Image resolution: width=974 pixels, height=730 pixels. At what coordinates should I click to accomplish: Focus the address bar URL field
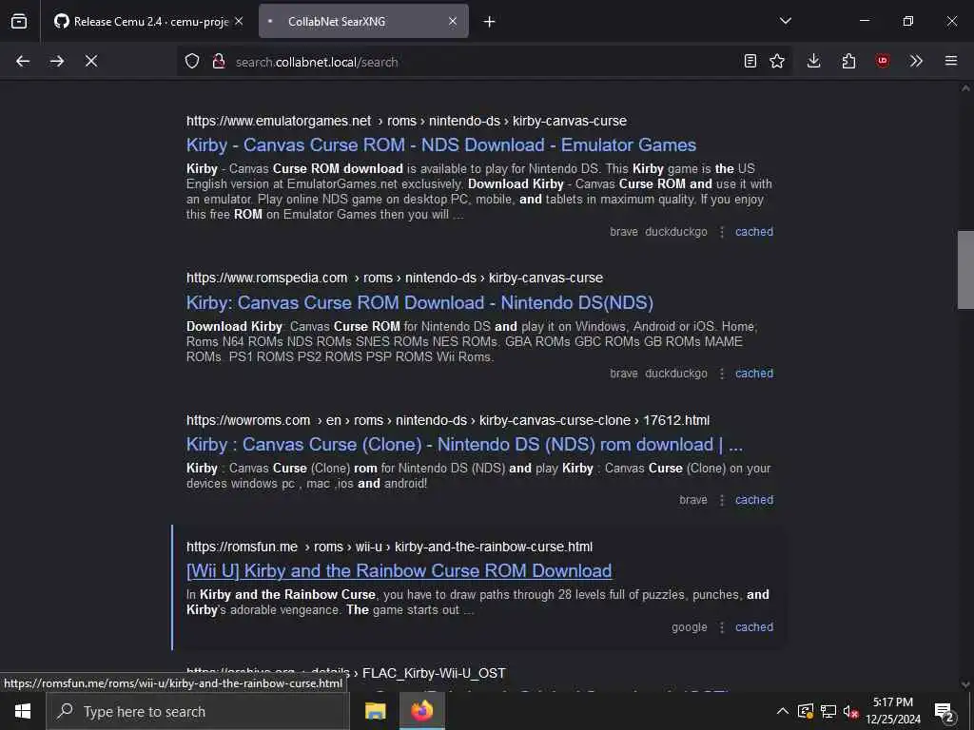click(484, 62)
